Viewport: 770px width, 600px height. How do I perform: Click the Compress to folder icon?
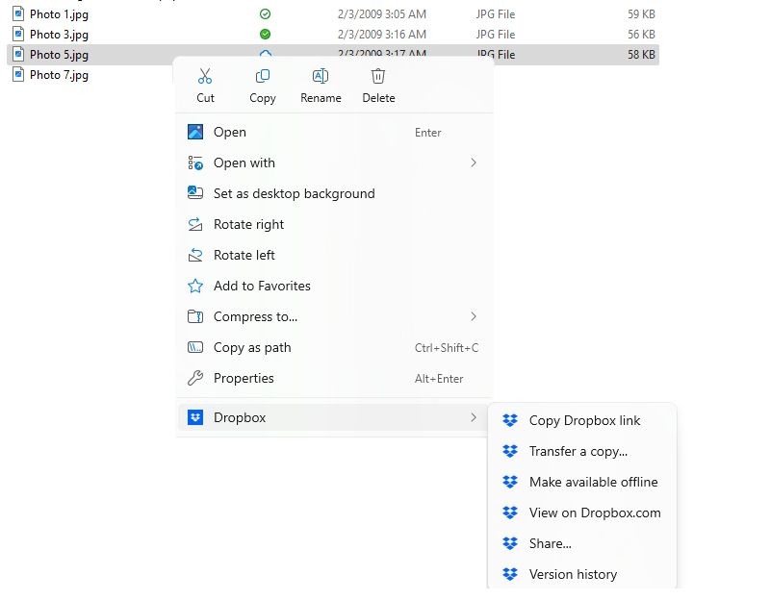195,316
